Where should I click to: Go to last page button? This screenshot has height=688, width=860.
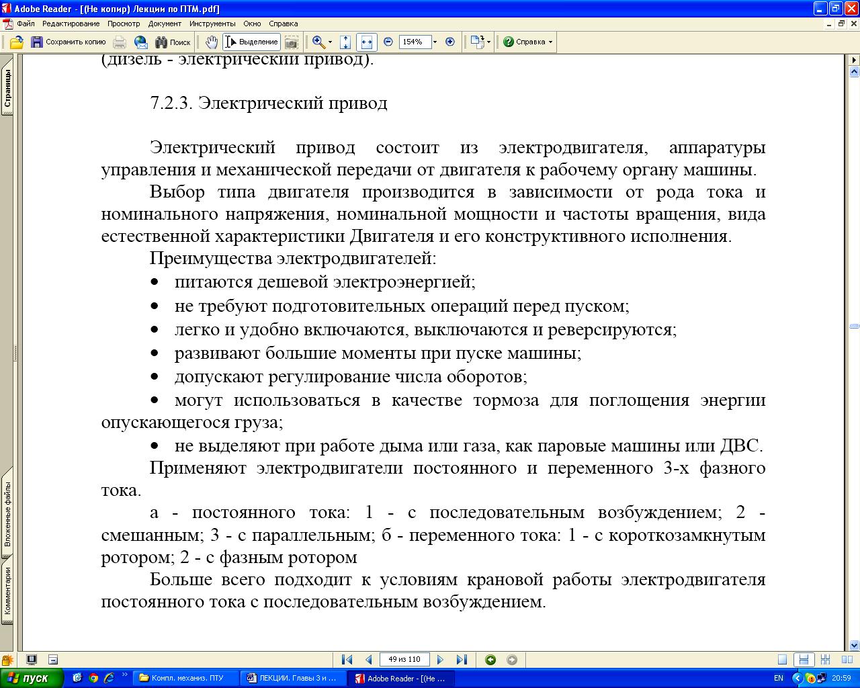(462, 660)
